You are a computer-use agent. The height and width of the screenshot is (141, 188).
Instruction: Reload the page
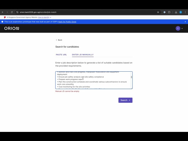click(12, 12)
